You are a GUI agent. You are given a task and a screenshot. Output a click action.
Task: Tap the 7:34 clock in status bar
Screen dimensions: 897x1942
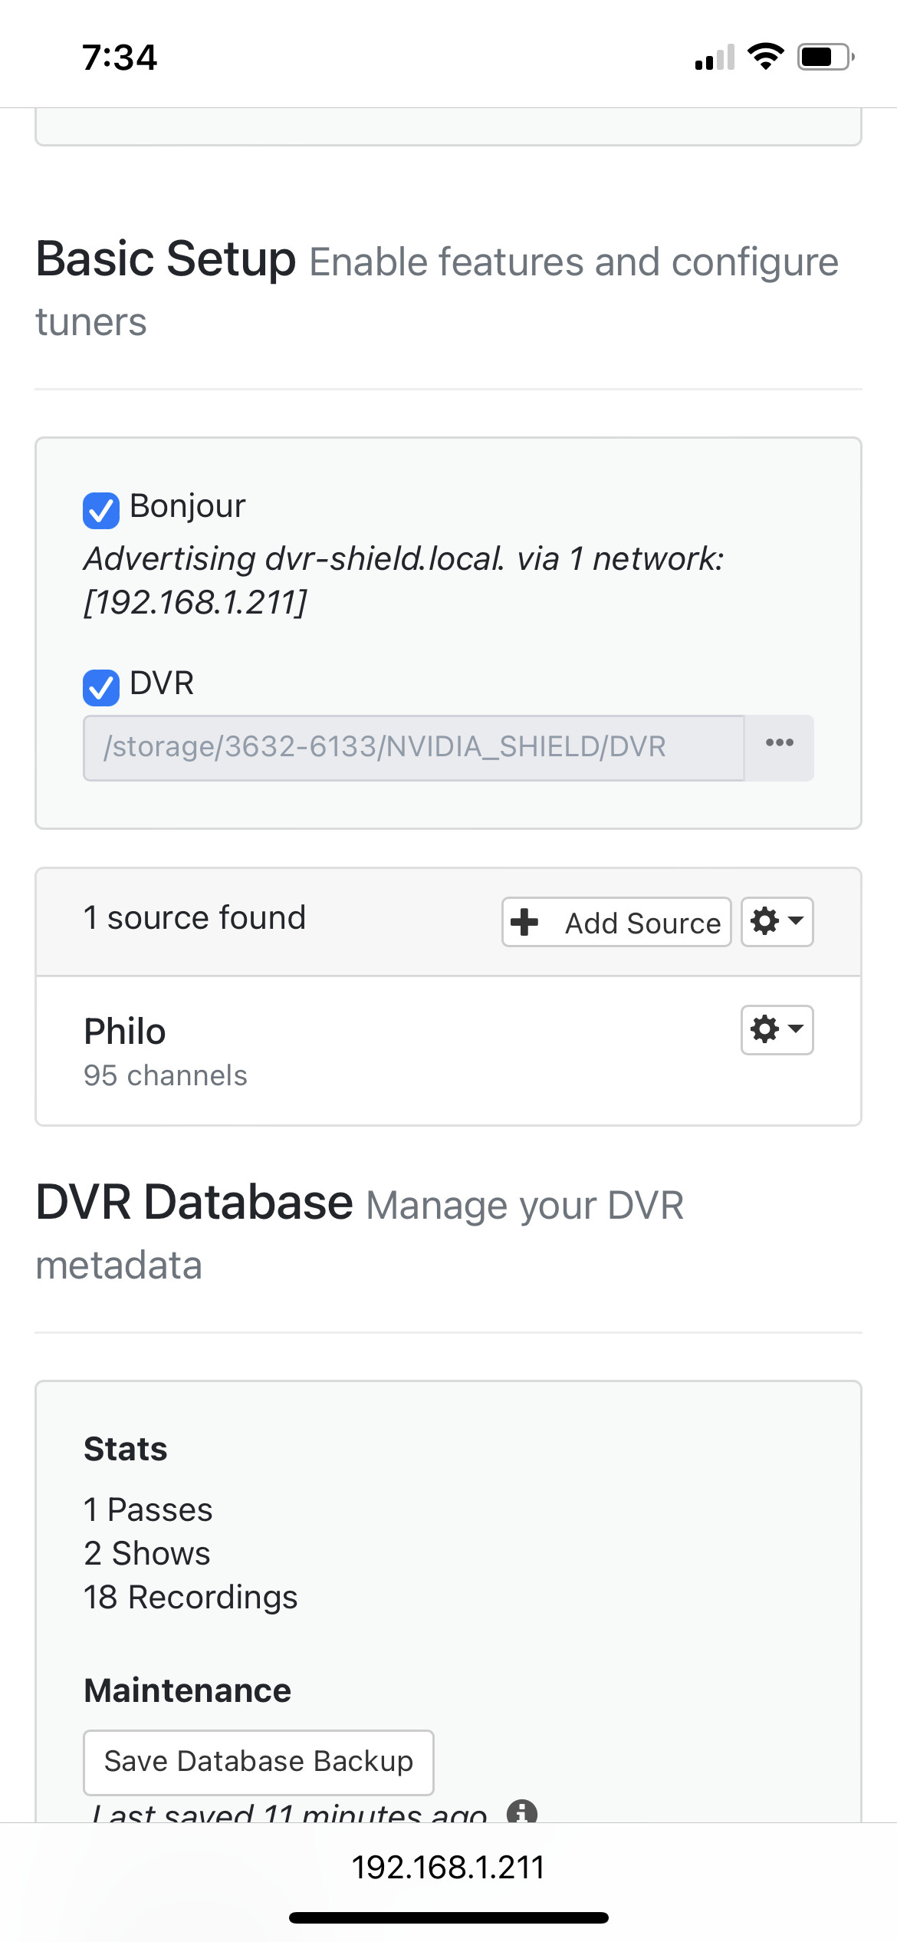tap(120, 58)
